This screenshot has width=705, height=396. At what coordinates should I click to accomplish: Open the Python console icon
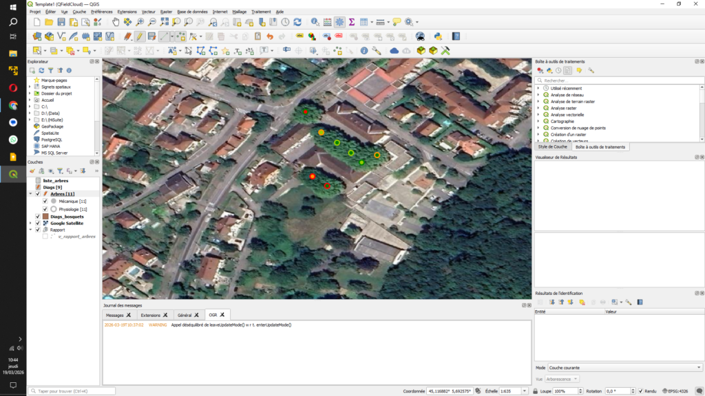[x=438, y=36]
